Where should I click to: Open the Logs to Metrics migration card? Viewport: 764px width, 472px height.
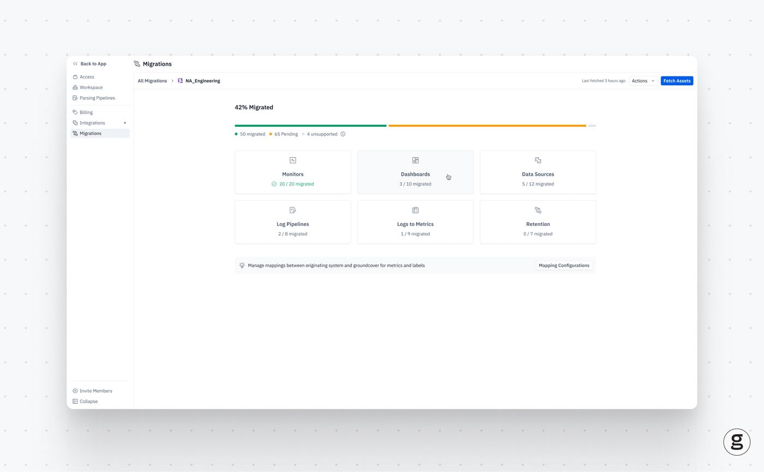point(415,222)
